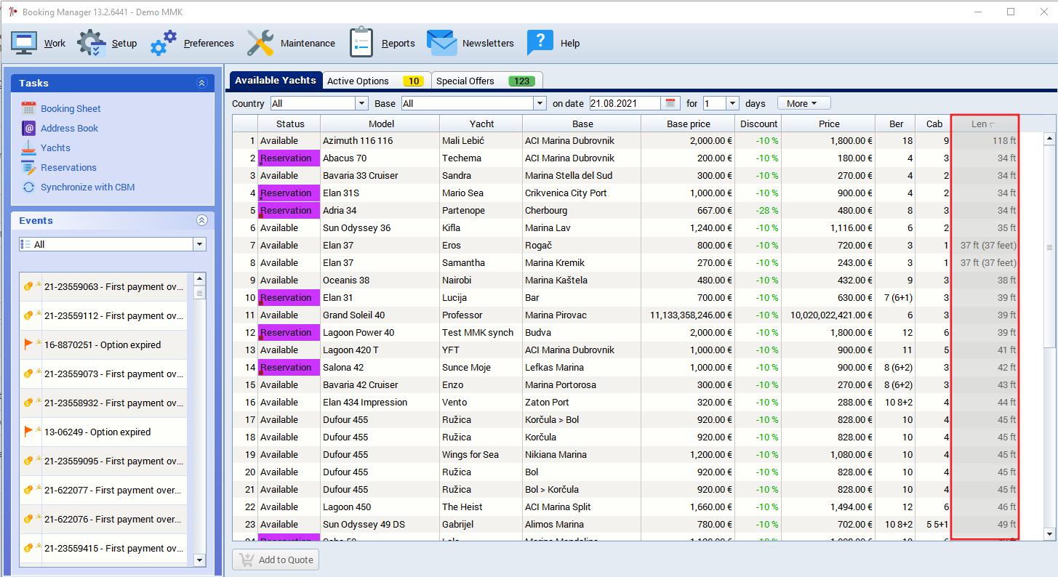1058x577 pixels.
Task: Open the Booking Sheet link
Action: point(71,108)
